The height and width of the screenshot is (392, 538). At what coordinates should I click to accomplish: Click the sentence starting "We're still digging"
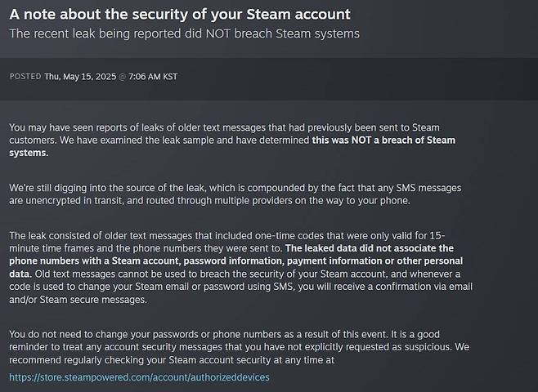pyautogui.click(x=123, y=188)
